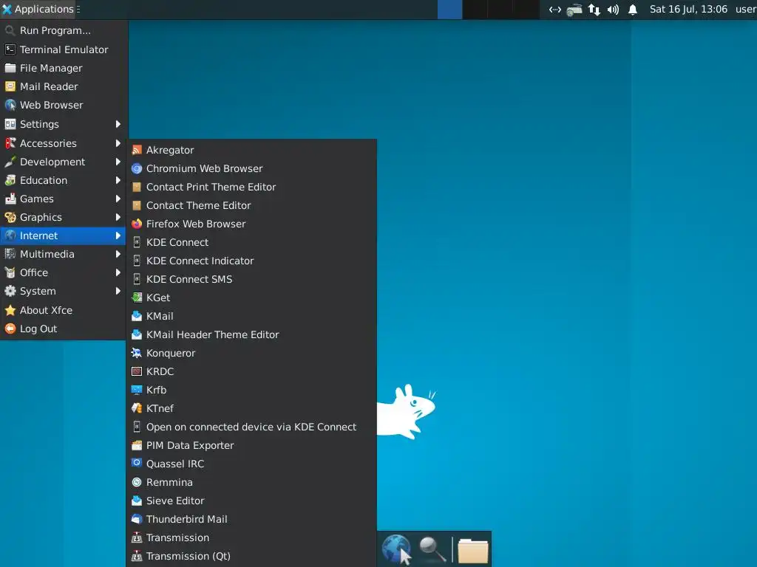Screen dimensions: 757x567
Task: Open File Manager menu entry
Action: click(64, 69)
